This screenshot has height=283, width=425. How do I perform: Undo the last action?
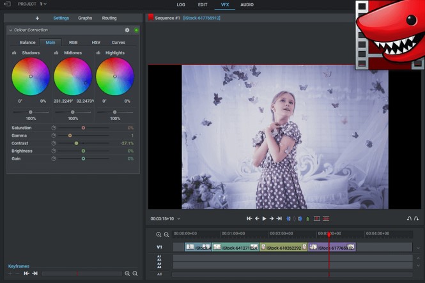409,218
